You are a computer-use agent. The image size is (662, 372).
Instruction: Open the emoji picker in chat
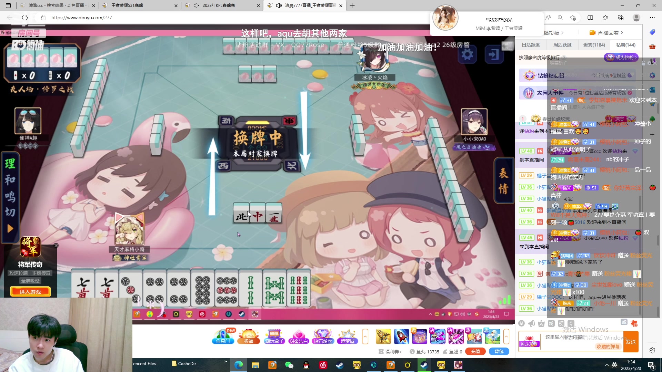click(x=521, y=323)
